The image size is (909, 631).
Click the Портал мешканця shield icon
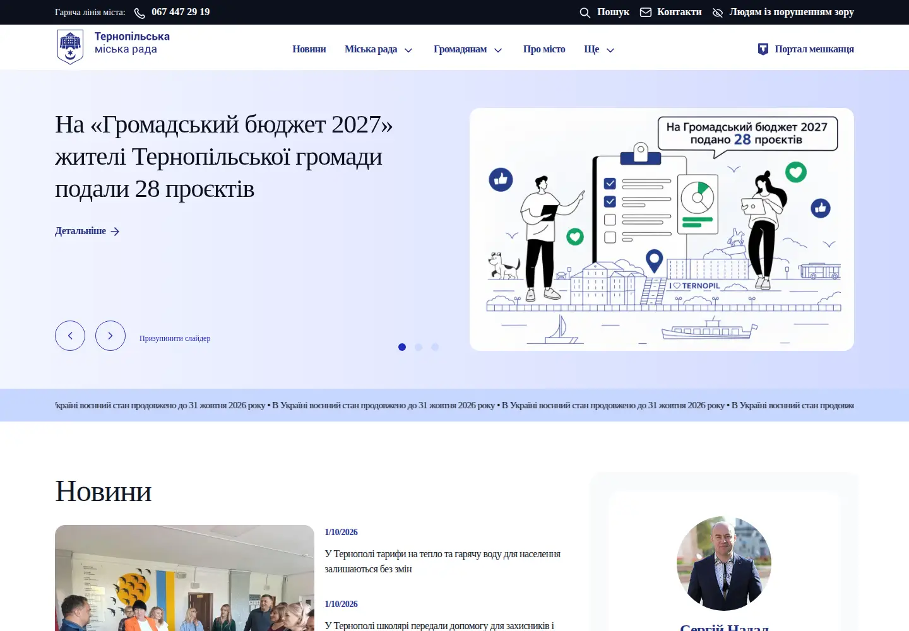click(x=763, y=49)
